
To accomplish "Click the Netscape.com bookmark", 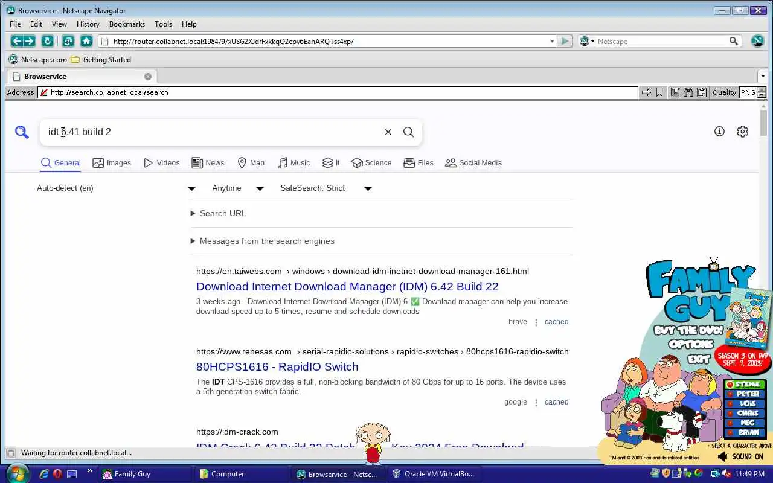I will point(38,60).
